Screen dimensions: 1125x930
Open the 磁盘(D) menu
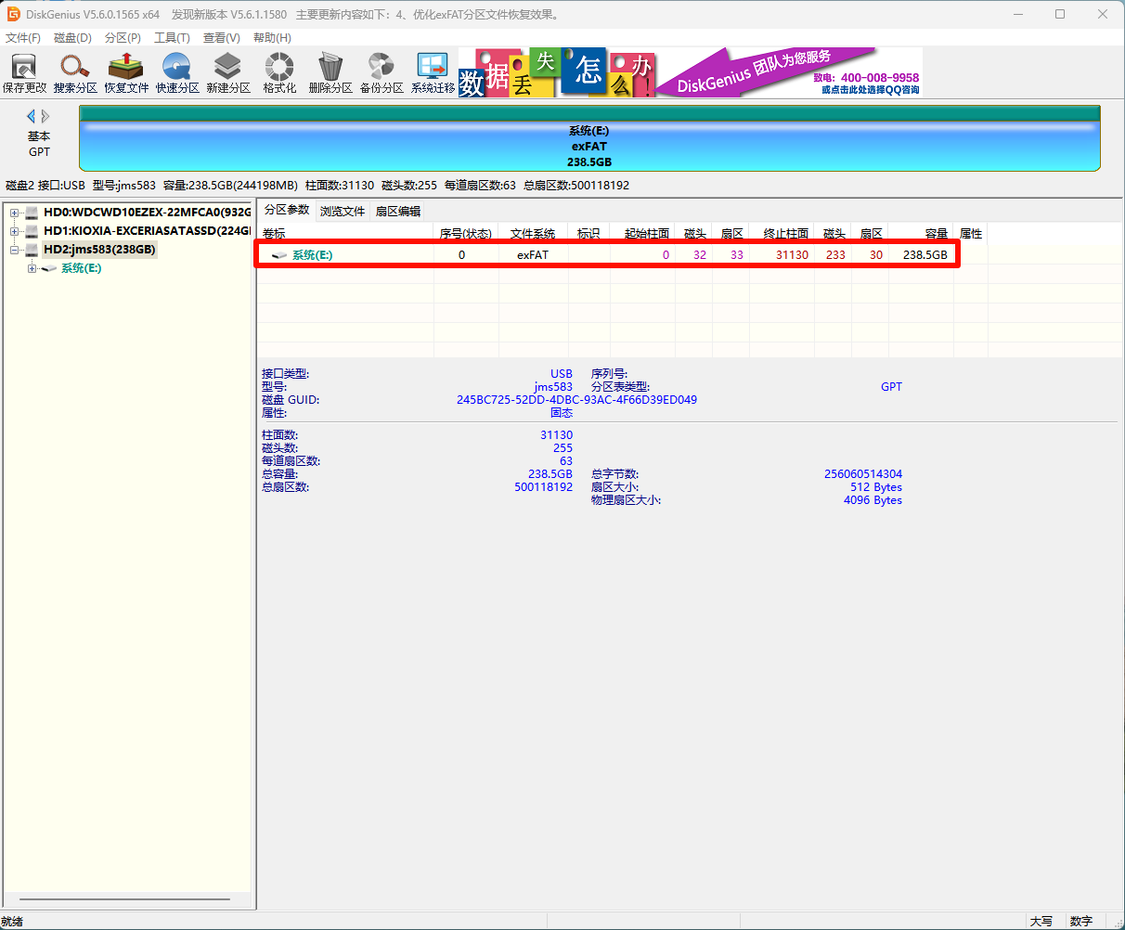[72, 38]
